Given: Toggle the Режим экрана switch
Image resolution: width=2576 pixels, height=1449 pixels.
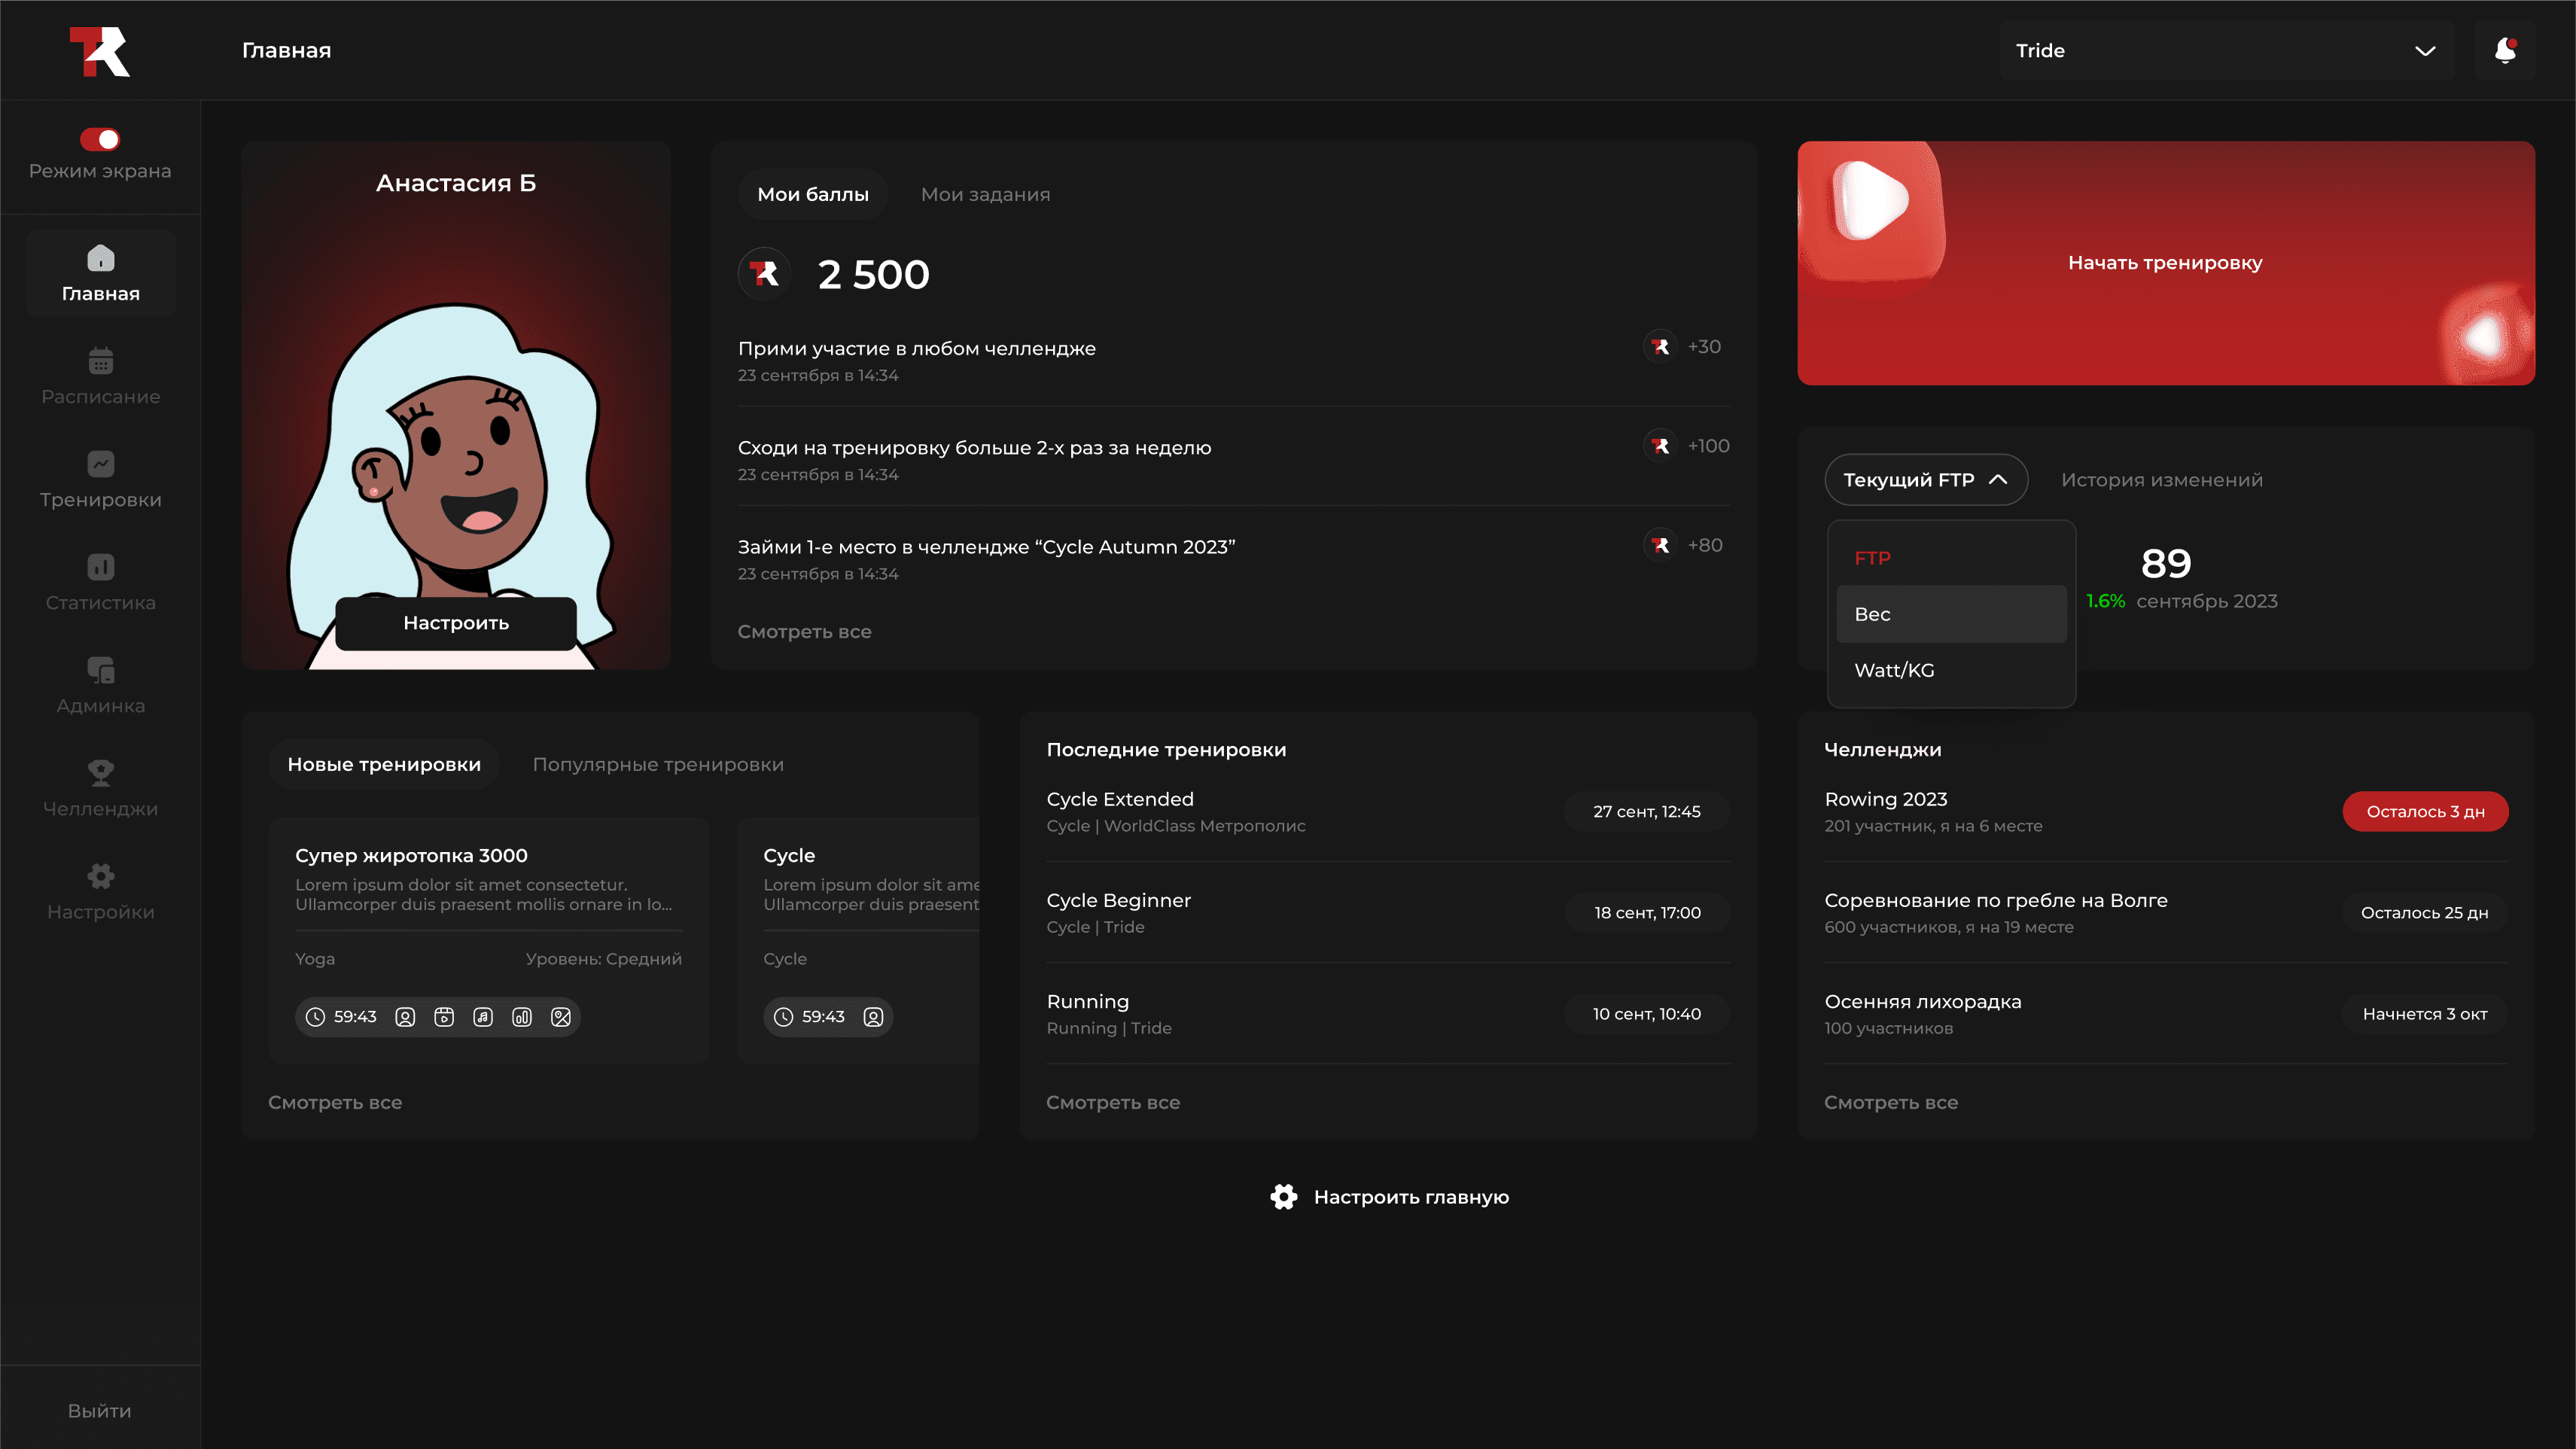Looking at the screenshot, I should [100, 139].
